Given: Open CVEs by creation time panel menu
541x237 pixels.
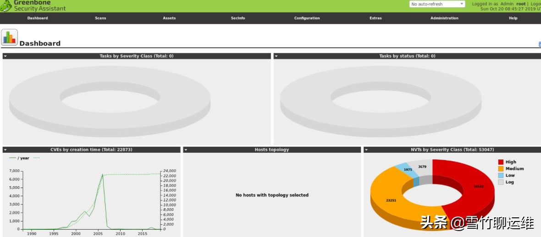Looking at the screenshot, I should 6,150.
